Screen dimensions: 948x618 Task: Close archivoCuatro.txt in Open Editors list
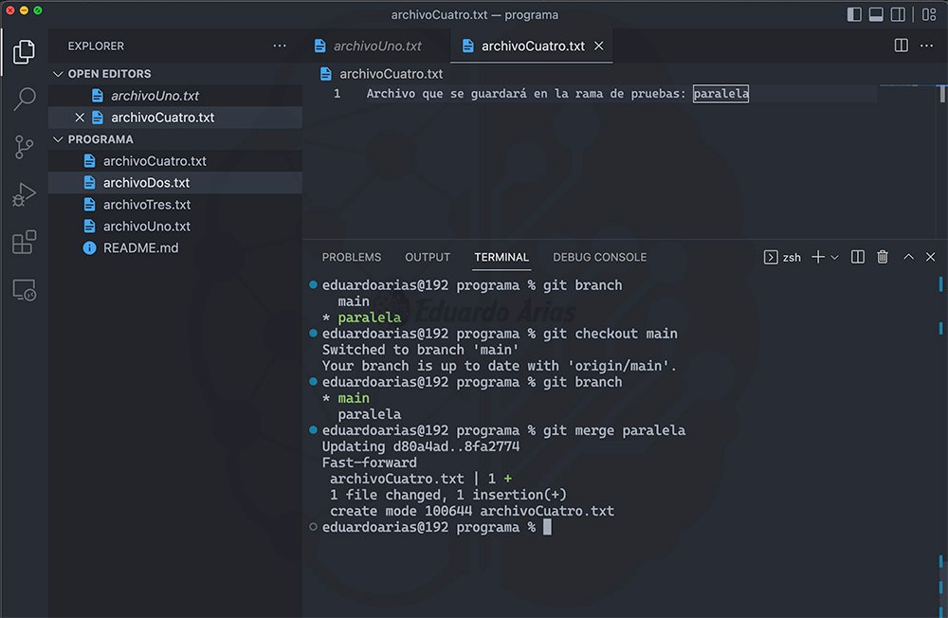pyautogui.click(x=80, y=118)
